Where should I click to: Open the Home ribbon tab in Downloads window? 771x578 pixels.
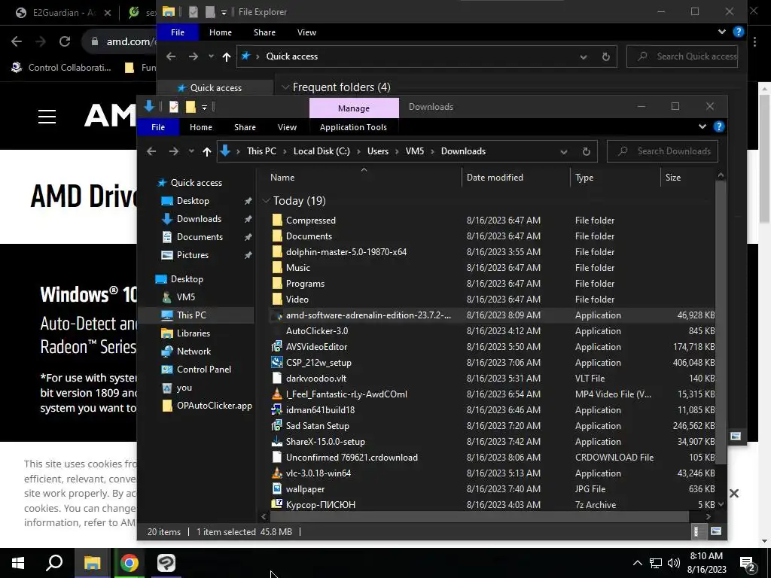point(200,127)
